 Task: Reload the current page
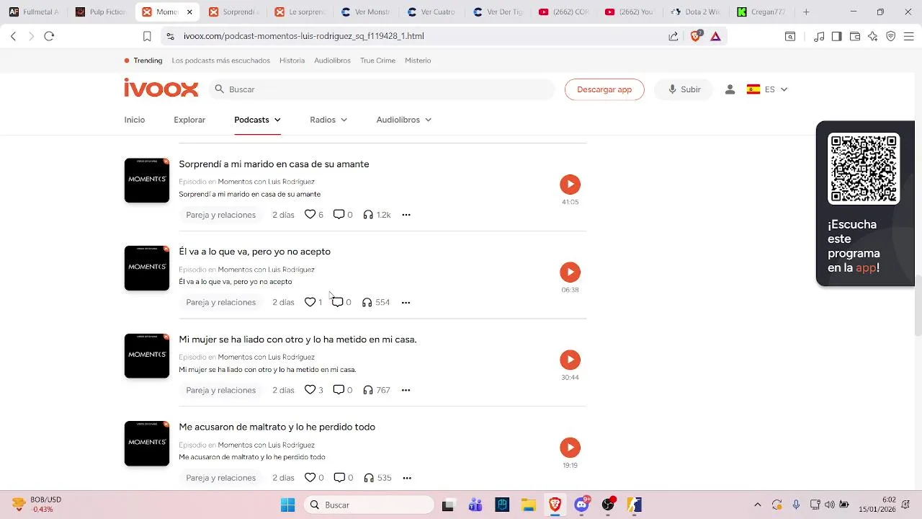[49, 36]
